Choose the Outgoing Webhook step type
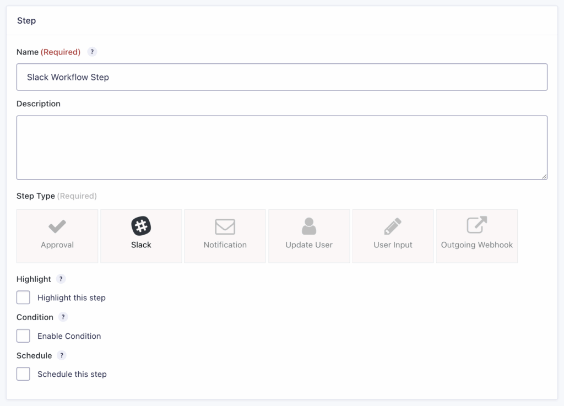This screenshot has width=564, height=406. (476, 236)
